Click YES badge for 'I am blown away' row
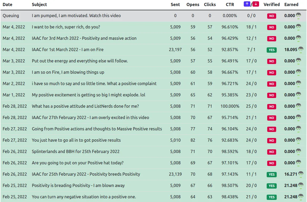This screenshot has height=202, width=307. [x=272, y=186]
